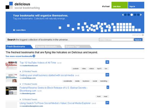
Task: Click the Delicious logo squares icon
Action: pyautogui.click(x=9, y=5)
